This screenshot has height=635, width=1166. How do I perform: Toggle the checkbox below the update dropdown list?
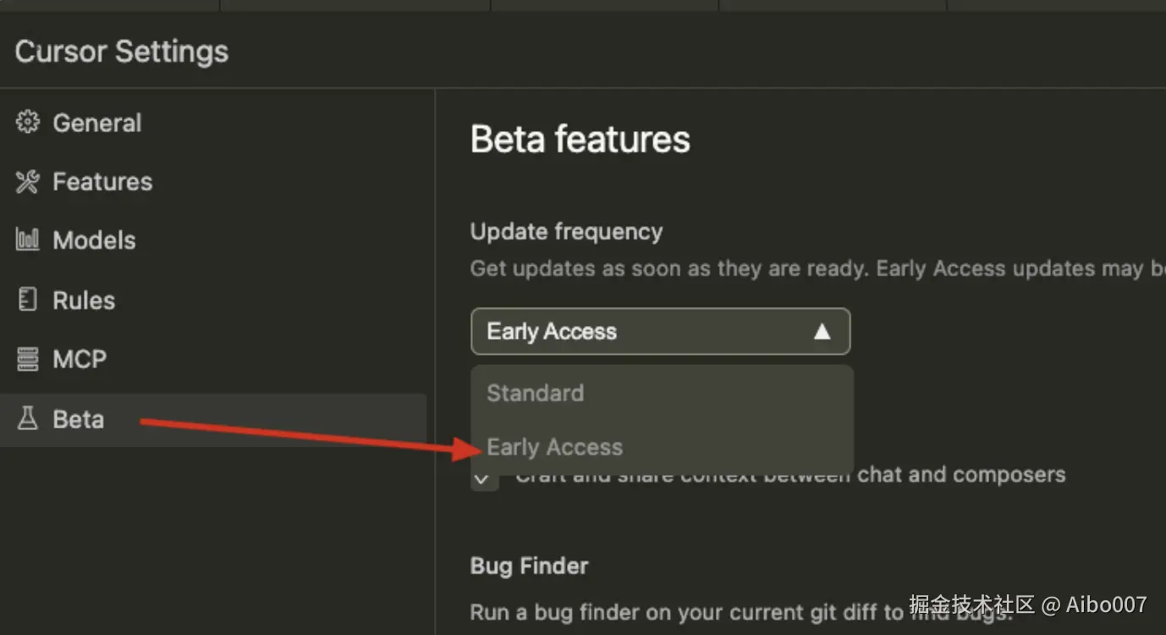[484, 478]
